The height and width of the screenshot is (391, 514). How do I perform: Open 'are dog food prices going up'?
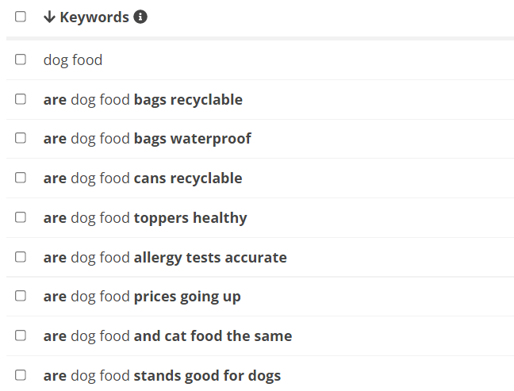(x=142, y=297)
